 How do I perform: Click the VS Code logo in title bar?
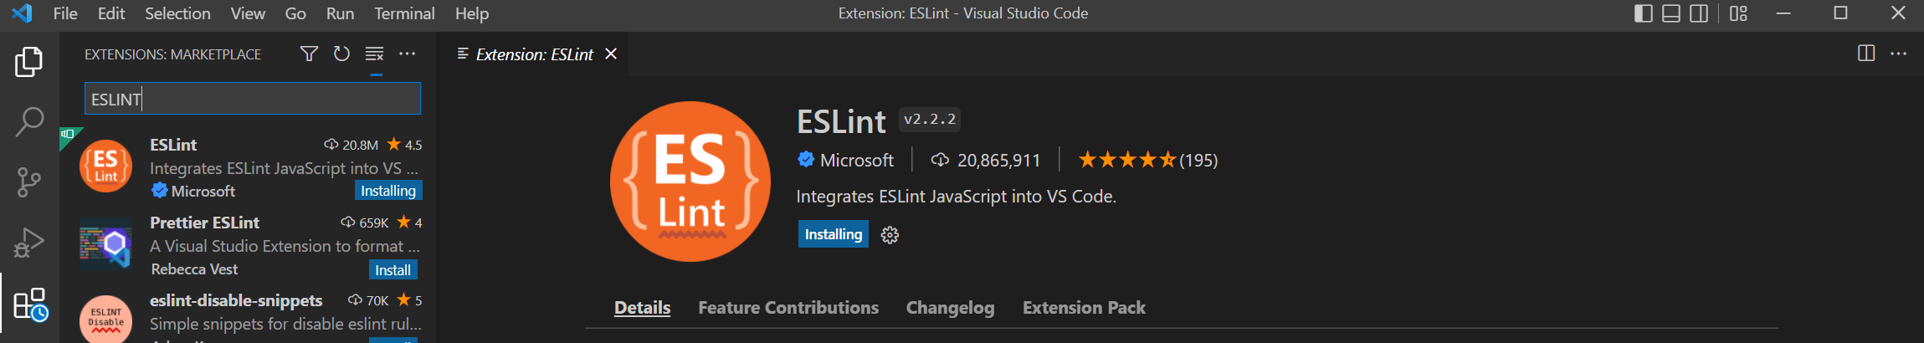coord(23,13)
